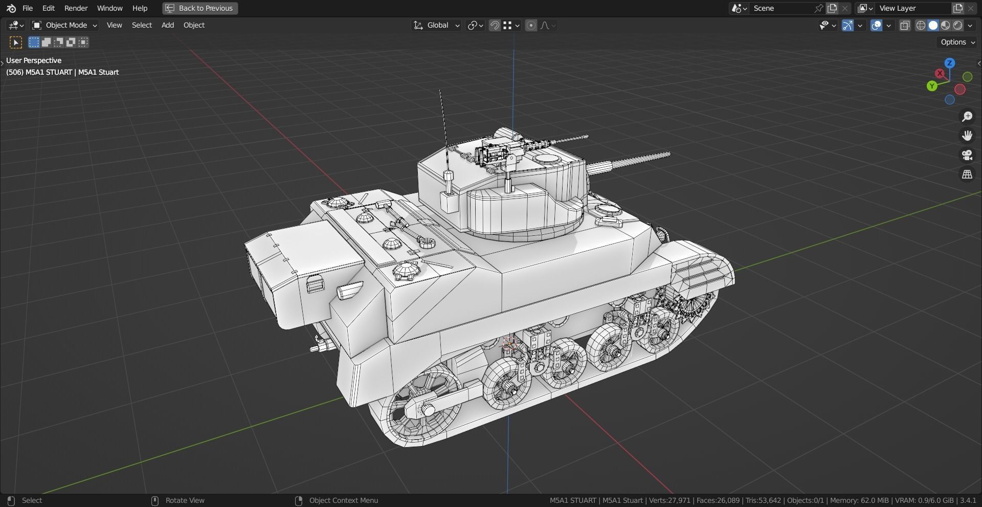Choose the Intersect selection mode icon
The height and width of the screenshot is (507, 982).
coord(83,42)
